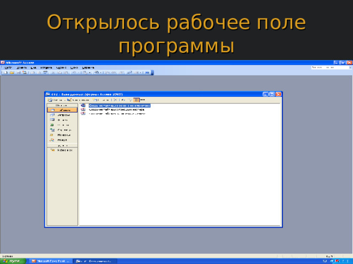Open the Файл menu in Access
Viewport: 353px width, 264px height.
tap(8, 68)
